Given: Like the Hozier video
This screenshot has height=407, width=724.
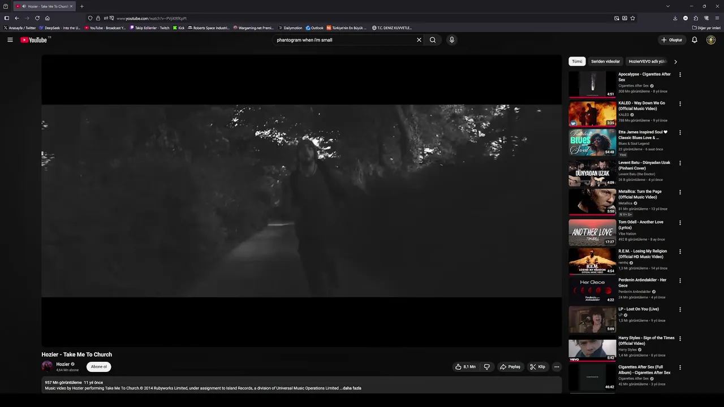Looking at the screenshot, I should pyautogui.click(x=466, y=367).
